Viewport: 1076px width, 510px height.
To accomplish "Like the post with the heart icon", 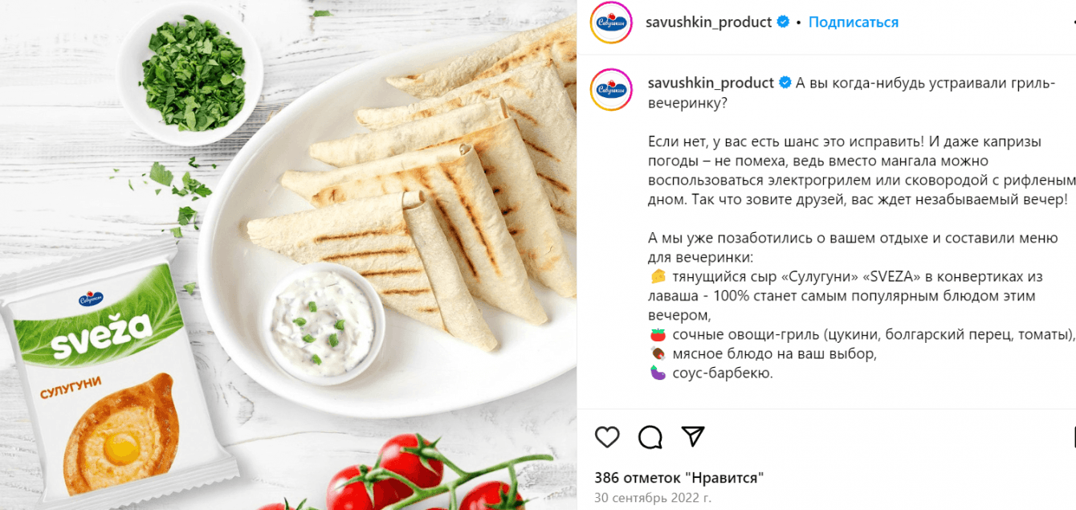I will [607, 437].
